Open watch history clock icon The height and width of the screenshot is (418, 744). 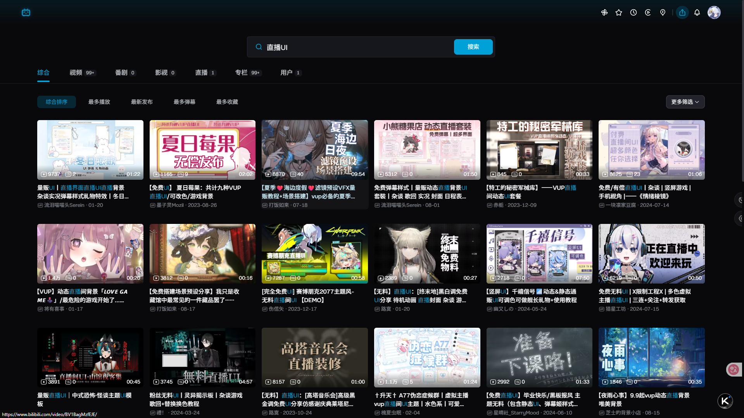click(634, 12)
